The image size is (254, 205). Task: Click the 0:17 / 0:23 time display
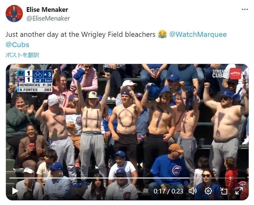click(x=168, y=191)
